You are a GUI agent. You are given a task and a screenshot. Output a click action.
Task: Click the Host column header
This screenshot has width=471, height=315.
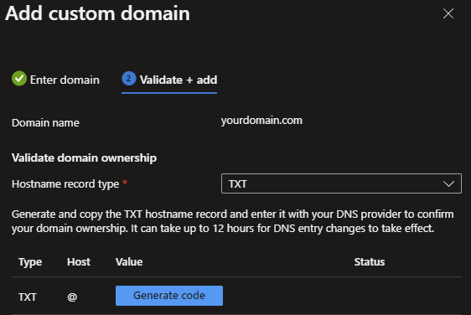(79, 262)
